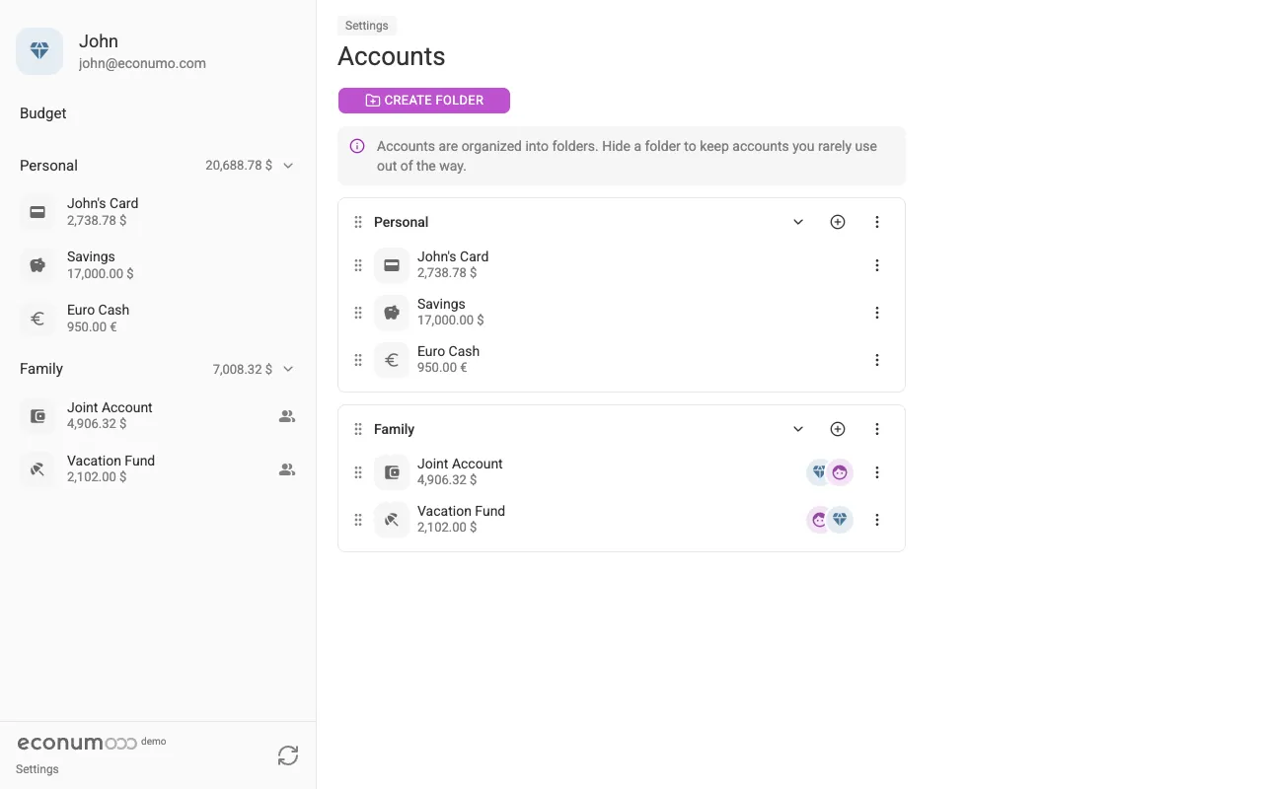Click the Accounts page heading

pyautogui.click(x=392, y=56)
